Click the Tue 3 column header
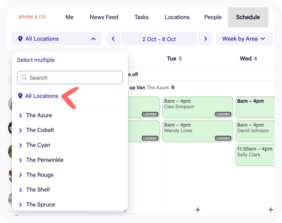 point(174,58)
